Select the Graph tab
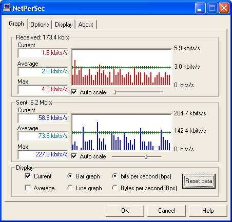Viewport: 232px width, 222px height. [16, 24]
